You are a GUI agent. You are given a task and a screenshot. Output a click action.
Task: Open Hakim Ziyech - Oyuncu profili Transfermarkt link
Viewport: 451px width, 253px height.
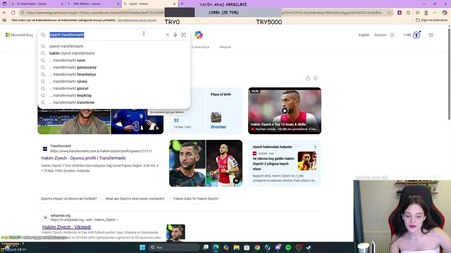click(x=84, y=158)
